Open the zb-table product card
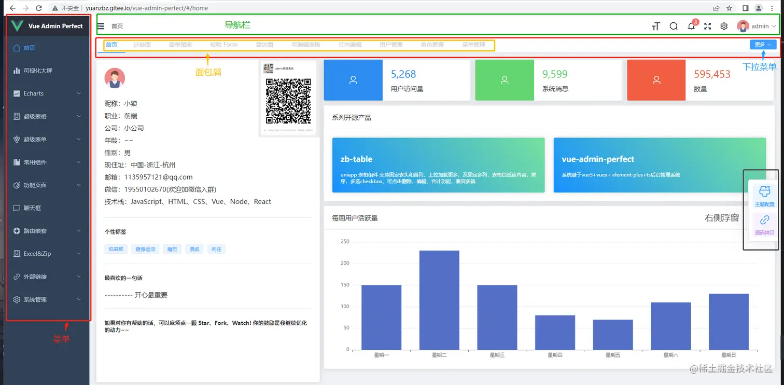The image size is (784, 385). pyautogui.click(x=438, y=165)
